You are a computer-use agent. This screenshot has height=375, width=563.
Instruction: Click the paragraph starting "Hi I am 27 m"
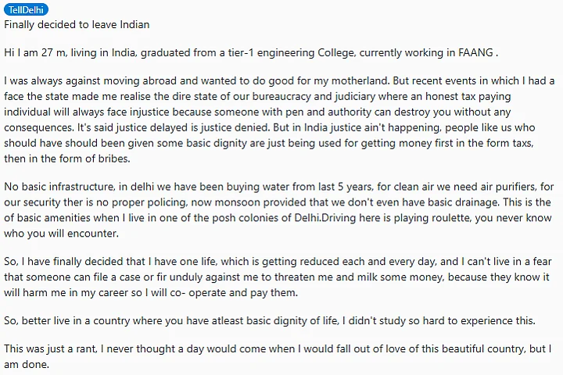[x=250, y=53]
